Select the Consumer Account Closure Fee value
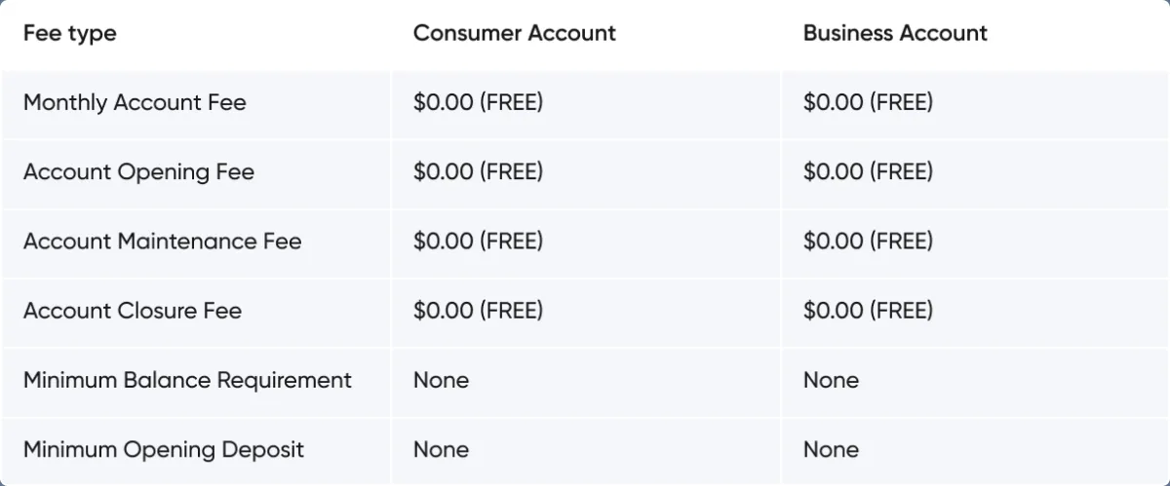This screenshot has width=1170, height=486. [478, 311]
